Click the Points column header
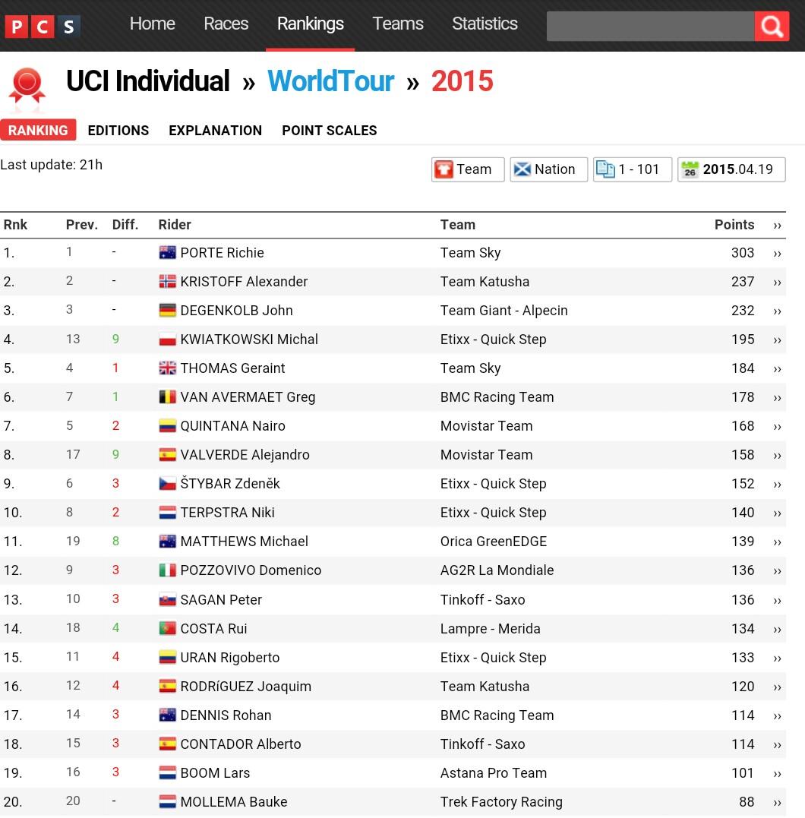805x818 pixels. (x=734, y=225)
